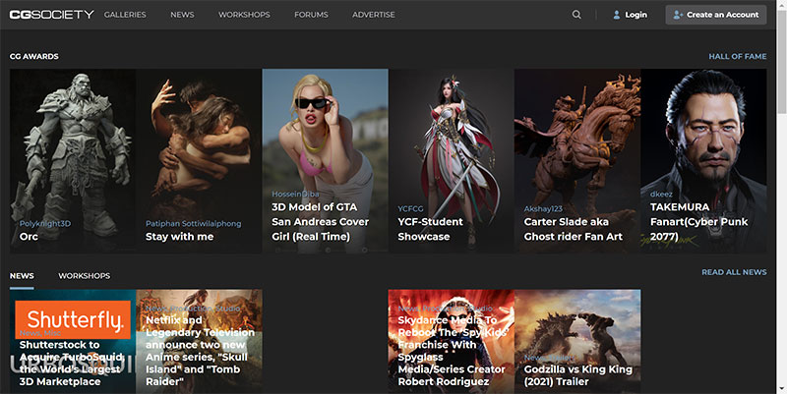Open the News menu item
The width and height of the screenshot is (787, 394).
182,15
